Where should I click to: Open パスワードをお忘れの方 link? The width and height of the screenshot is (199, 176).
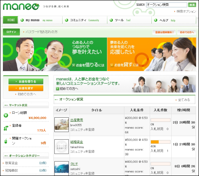(x=41, y=32)
